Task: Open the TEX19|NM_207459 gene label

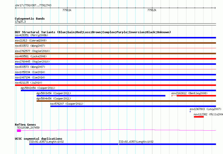Action: coord(28,128)
